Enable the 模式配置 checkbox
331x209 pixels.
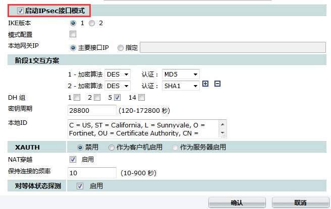pos(73,34)
